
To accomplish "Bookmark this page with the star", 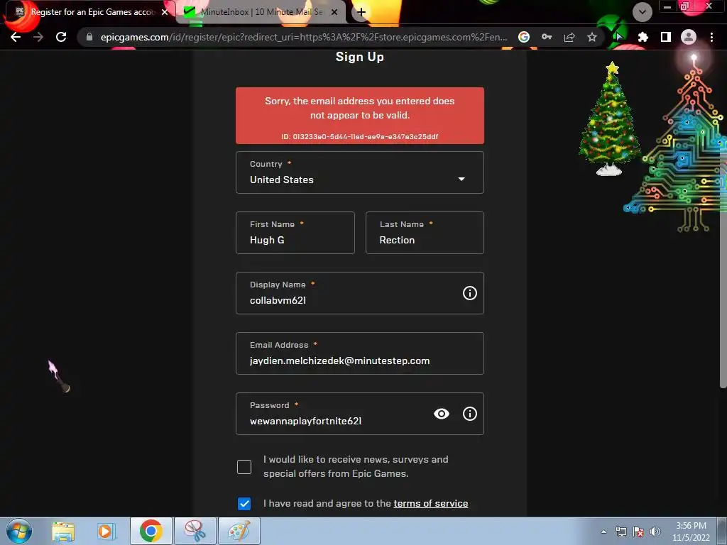I will (x=592, y=37).
